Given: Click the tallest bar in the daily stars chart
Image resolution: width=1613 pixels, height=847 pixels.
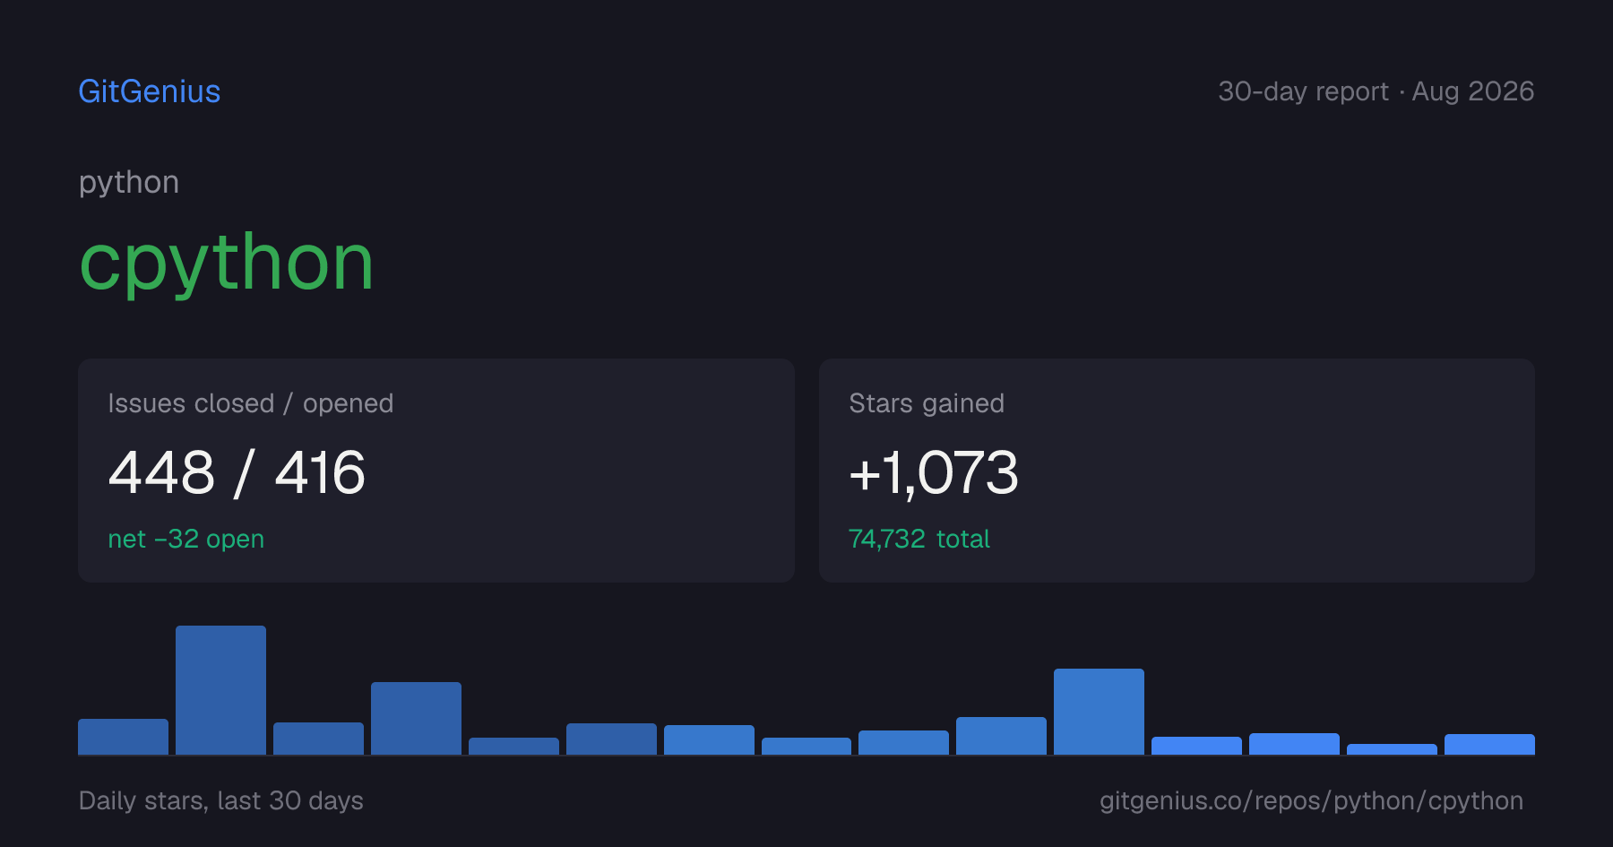Looking at the screenshot, I should pos(220,690).
